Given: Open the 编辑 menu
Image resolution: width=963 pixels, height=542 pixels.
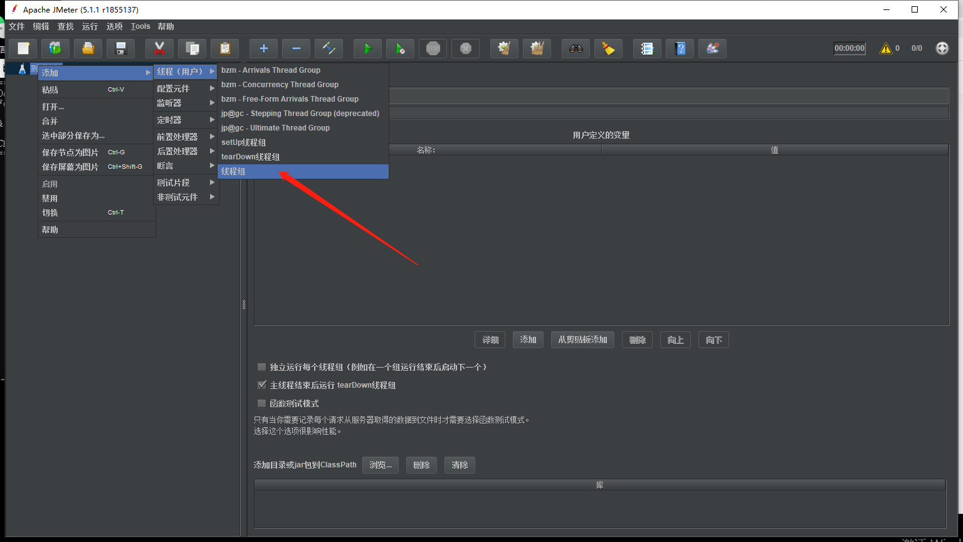Looking at the screenshot, I should tap(41, 26).
